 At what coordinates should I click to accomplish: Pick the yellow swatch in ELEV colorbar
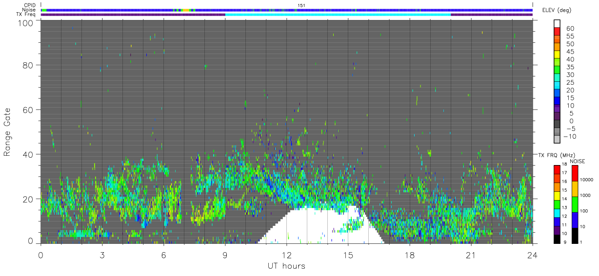click(x=557, y=55)
